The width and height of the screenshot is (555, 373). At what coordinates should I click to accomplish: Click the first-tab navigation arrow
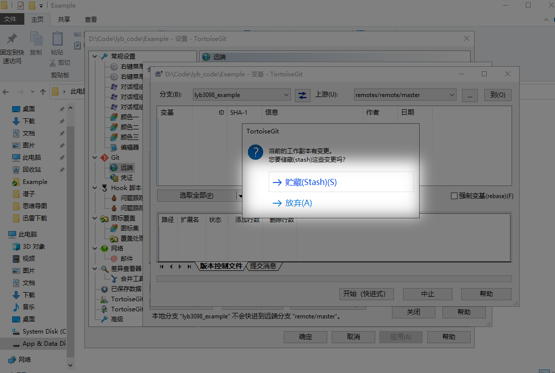[162, 266]
